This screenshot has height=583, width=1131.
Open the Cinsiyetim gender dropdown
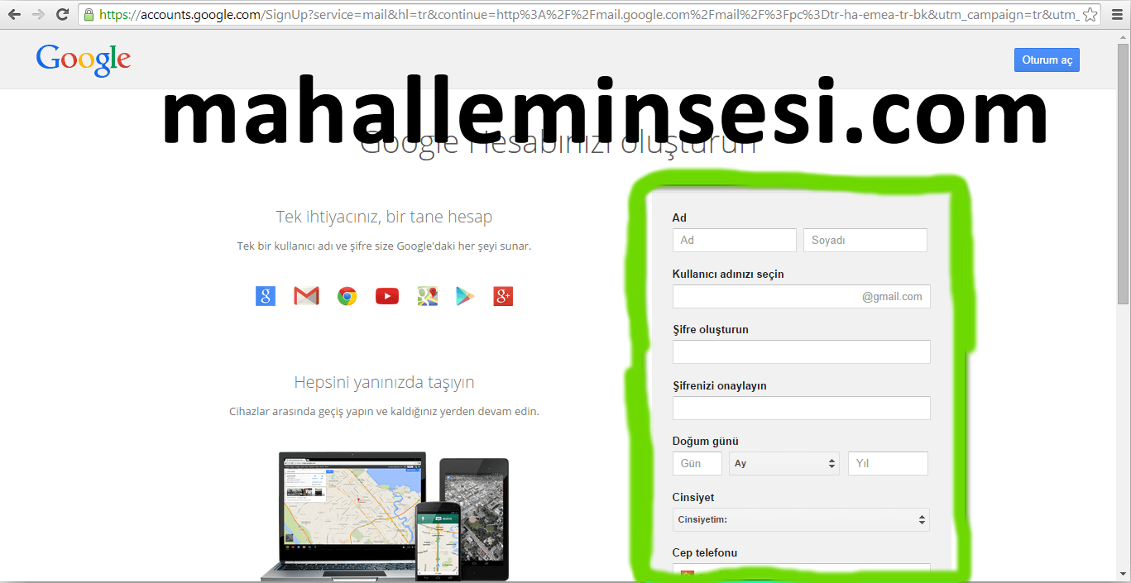click(801, 519)
